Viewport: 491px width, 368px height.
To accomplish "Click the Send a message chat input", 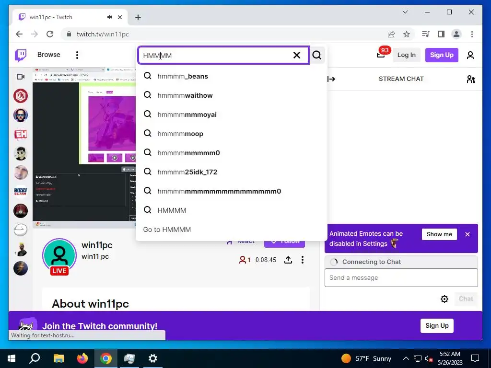I will pyautogui.click(x=401, y=277).
